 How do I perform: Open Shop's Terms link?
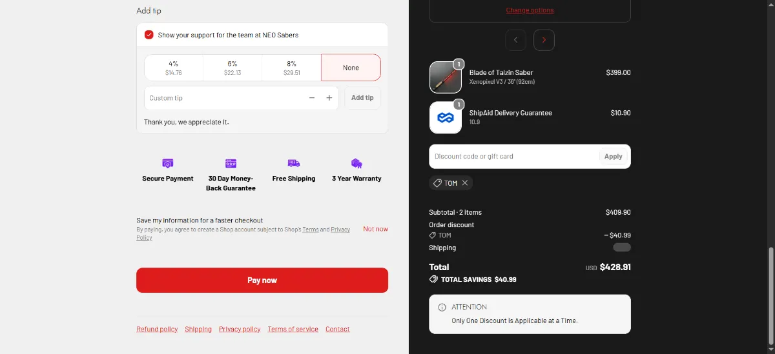(311, 230)
